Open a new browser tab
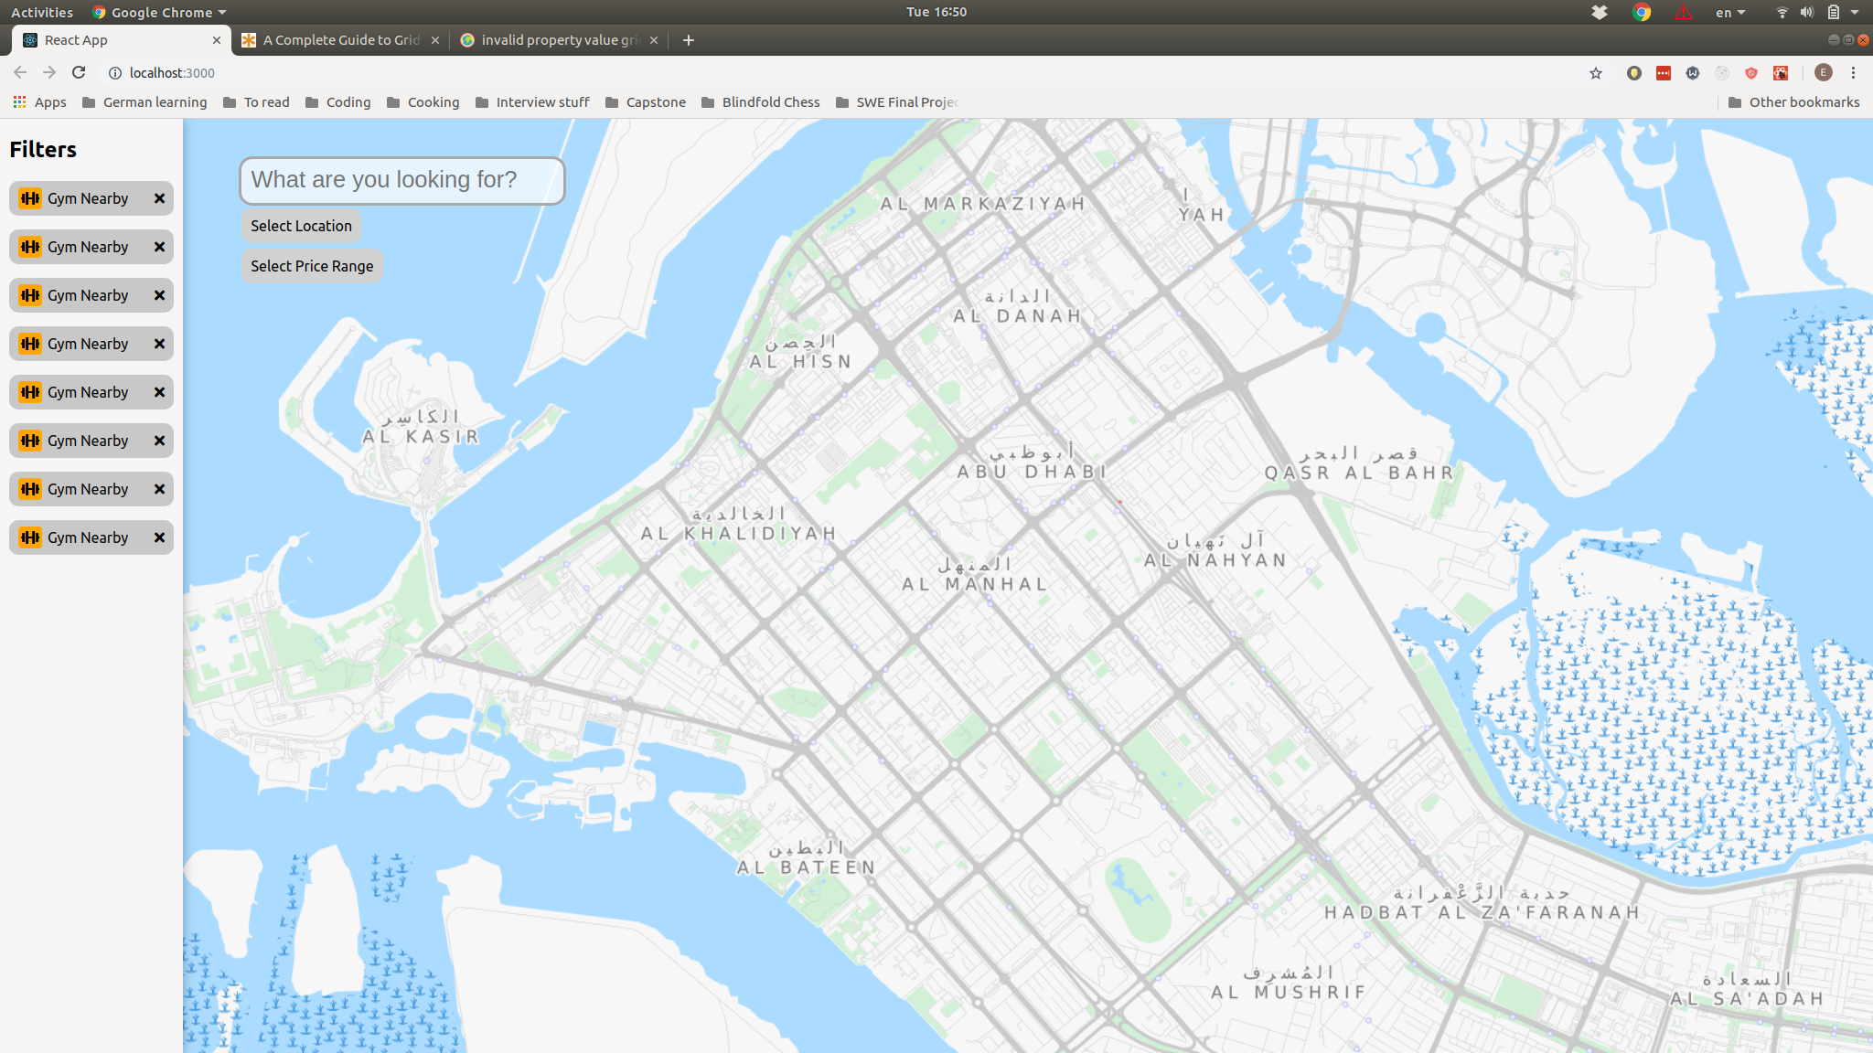Viewport: 1873px width, 1053px height. (689, 40)
